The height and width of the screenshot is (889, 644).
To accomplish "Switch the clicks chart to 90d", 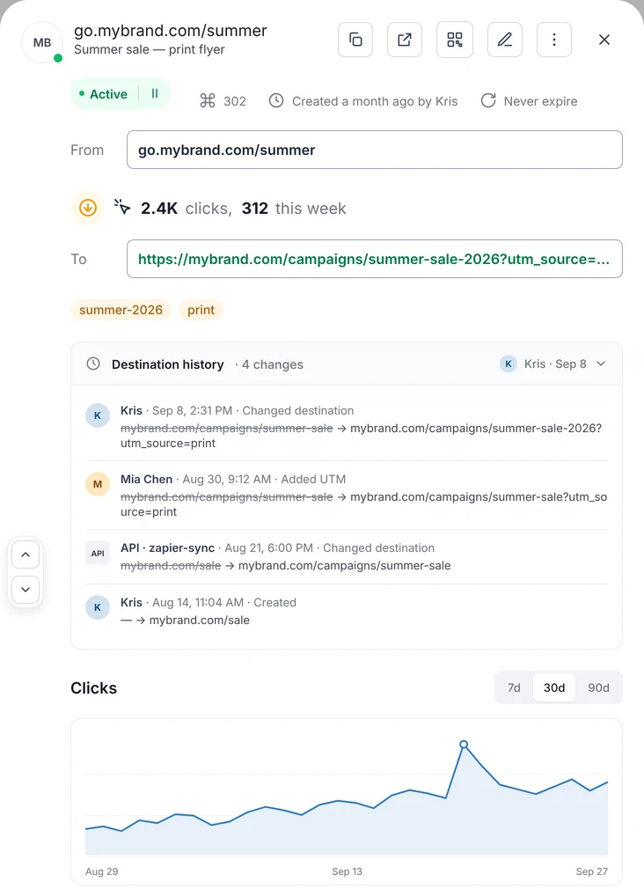I will point(598,687).
